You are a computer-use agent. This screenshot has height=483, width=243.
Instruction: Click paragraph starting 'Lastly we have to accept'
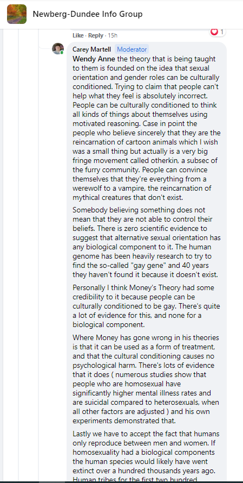(x=147, y=457)
